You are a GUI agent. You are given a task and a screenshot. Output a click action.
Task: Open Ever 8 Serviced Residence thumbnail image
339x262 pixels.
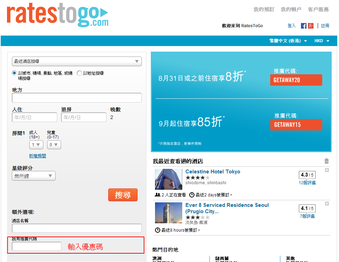(x=168, y=213)
